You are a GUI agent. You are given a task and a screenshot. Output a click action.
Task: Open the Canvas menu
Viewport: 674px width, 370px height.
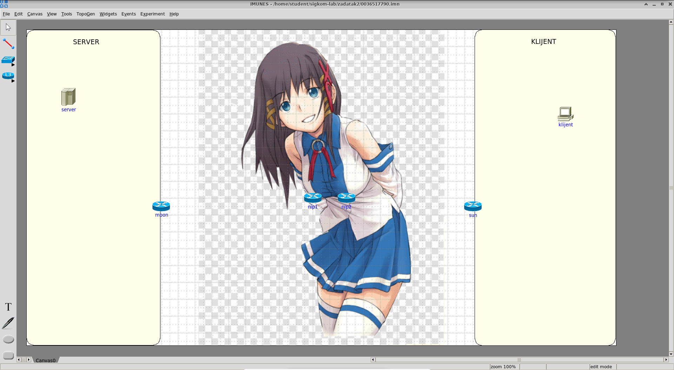point(35,14)
